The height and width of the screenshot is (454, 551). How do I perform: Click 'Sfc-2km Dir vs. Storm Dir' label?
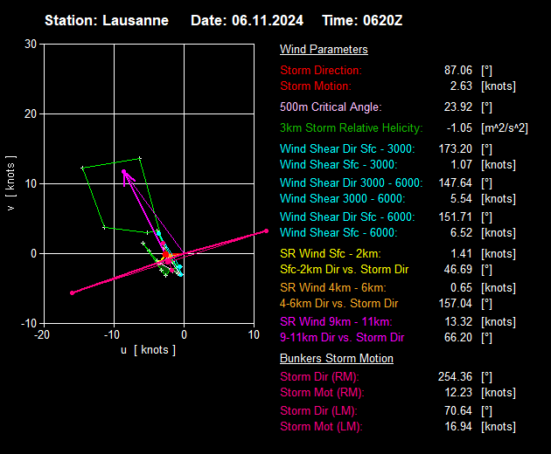click(x=344, y=270)
